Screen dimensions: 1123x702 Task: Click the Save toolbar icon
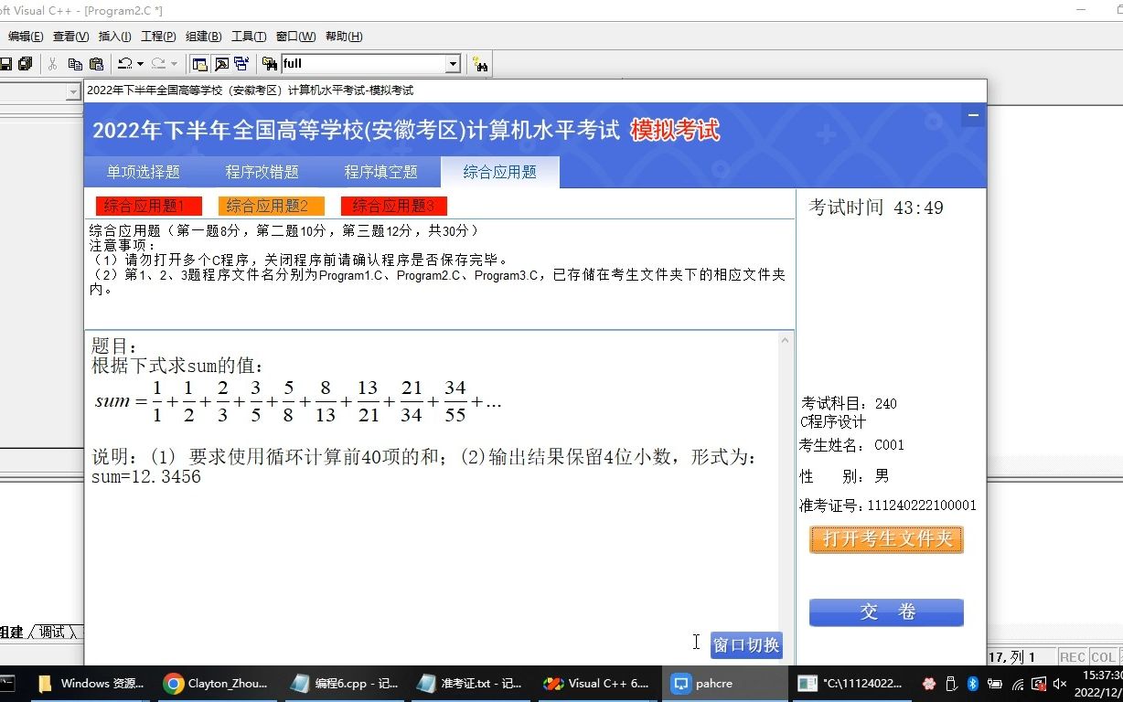7,64
